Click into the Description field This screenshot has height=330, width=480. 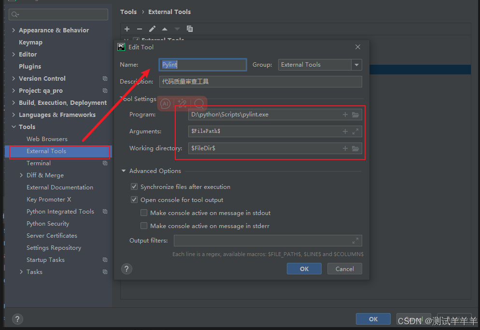[x=260, y=82]
